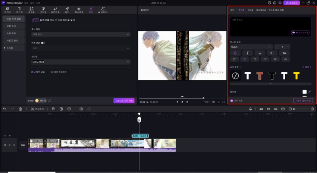Open the subtitle style dropdown
Image resolution: width=317 pixels, height=173 pixels.
point(81,62)
